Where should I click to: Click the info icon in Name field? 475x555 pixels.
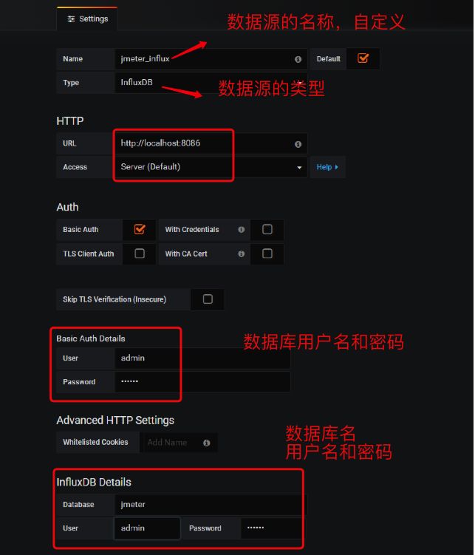click(x=298, y=59)
